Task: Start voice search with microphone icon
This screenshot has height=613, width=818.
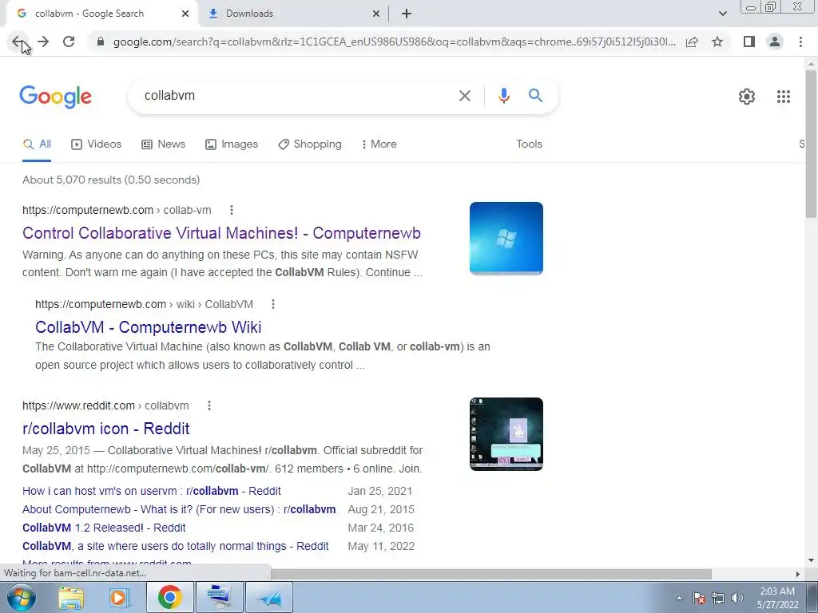Action: pyautogui.click(x=503, y=96)
